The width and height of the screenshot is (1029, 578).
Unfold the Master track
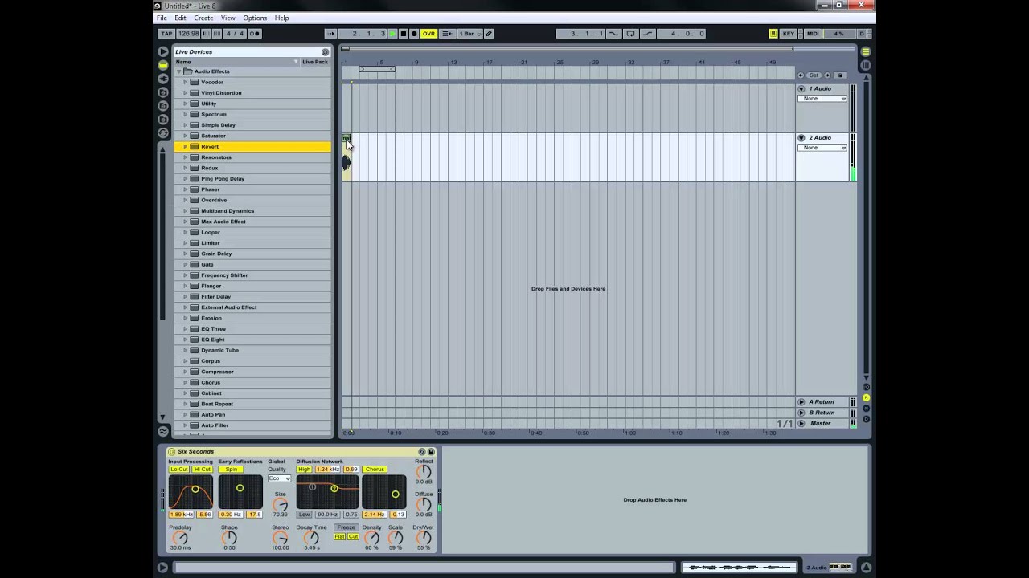click(x=801, y=423)
